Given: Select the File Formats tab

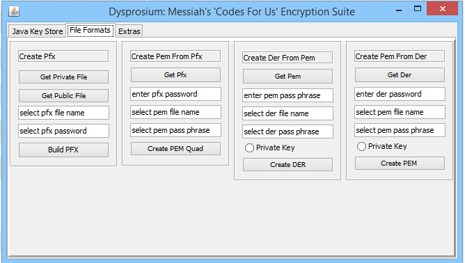Looking at the screenshot, I should pos(90,30).
